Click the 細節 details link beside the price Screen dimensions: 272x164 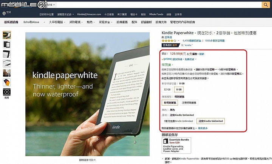202,54
